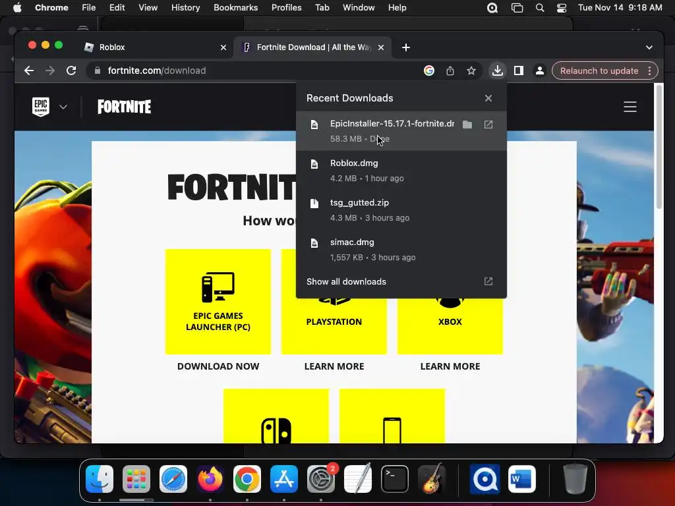Click the back navigation arrow
This screenshot has height=506, width=675.
click(x=29, y=70)
